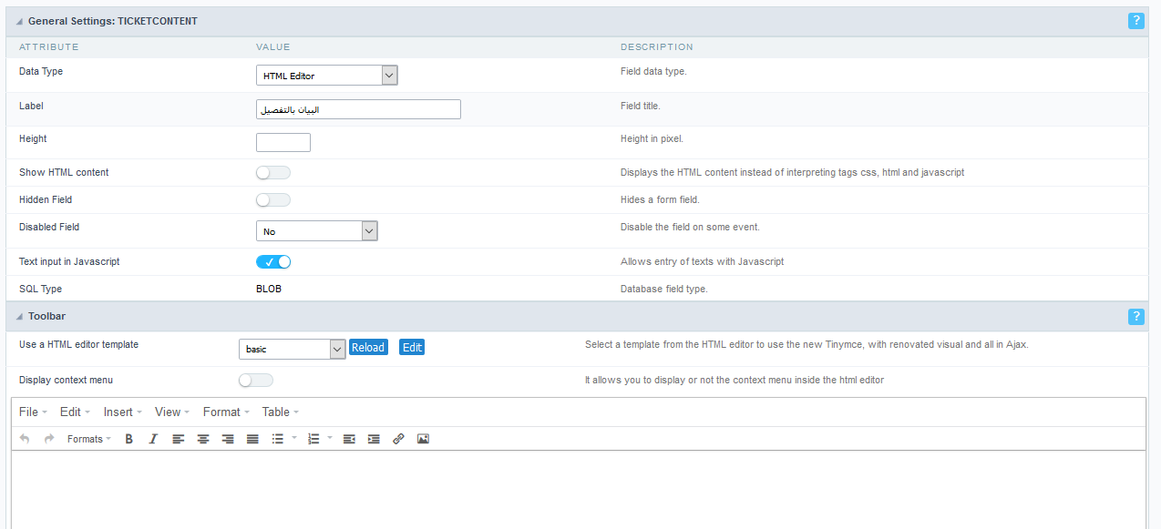
Task: Click the DESCRIPTION column header
Action: click(657, 46)
